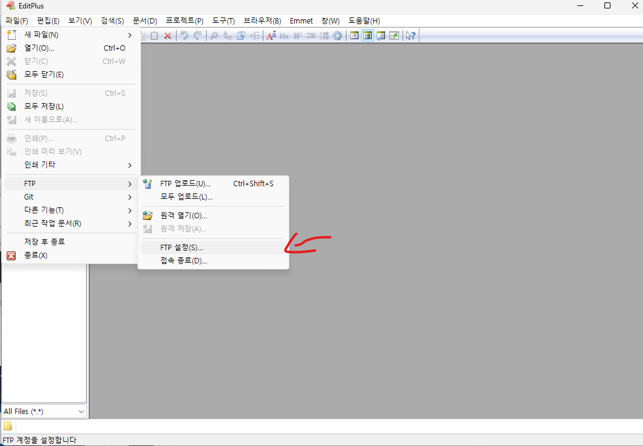Open the Emmet menu
This screenshot has height=446, width=643.
pos(301,21)
